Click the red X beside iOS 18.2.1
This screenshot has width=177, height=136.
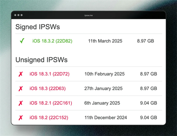pos(21,103)
